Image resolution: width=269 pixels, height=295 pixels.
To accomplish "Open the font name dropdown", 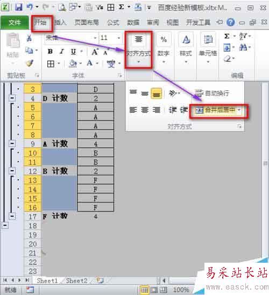I will coord(95,38).
